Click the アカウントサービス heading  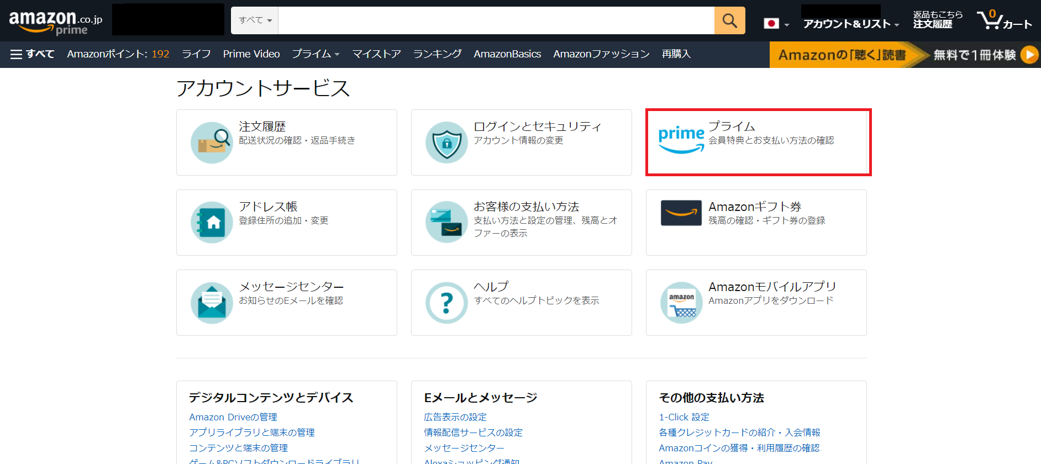(263, 88)
